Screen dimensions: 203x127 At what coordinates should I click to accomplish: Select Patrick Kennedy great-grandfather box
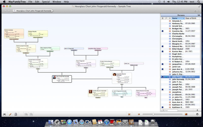click(x=14, y=34)
